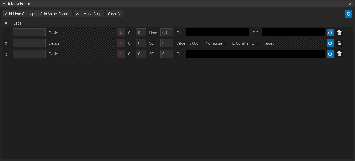The width and height of the screenshot is (355, 161).
Task: Edit the Note field showing C0
Action: click(x=167, y=33)
